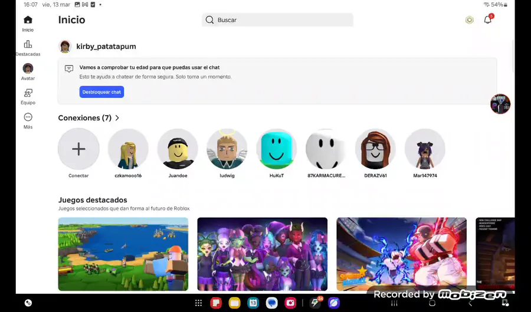
Task: Open the purple browser app in taskbar
Action: pyautogui.click(x=334, y=303)
